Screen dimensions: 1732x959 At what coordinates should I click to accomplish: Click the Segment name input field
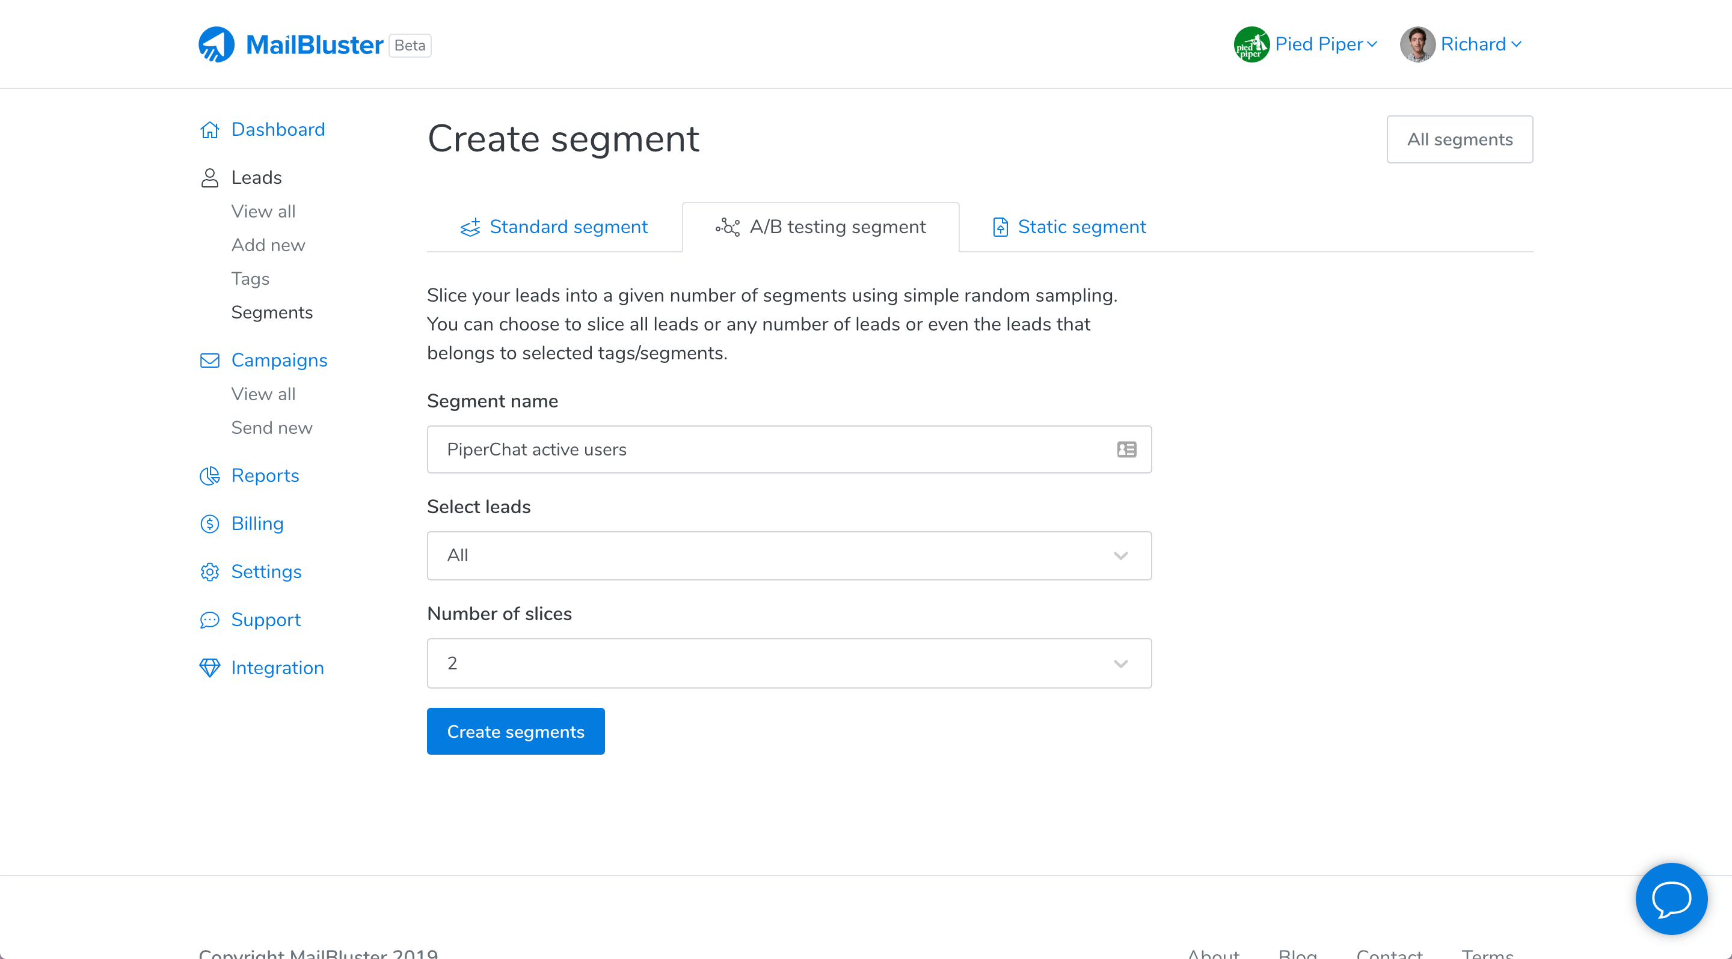pos(767,449)
